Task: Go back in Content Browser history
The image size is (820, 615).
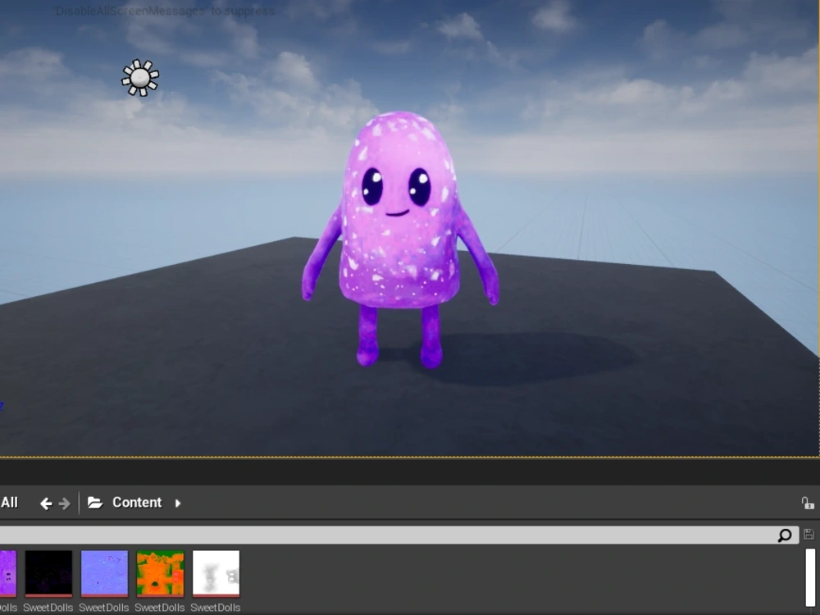Action: [46, 503]
